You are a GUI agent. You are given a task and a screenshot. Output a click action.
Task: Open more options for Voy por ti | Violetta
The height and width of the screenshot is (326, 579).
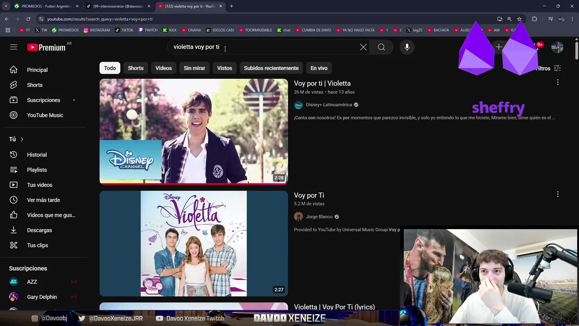coord(558,82)
